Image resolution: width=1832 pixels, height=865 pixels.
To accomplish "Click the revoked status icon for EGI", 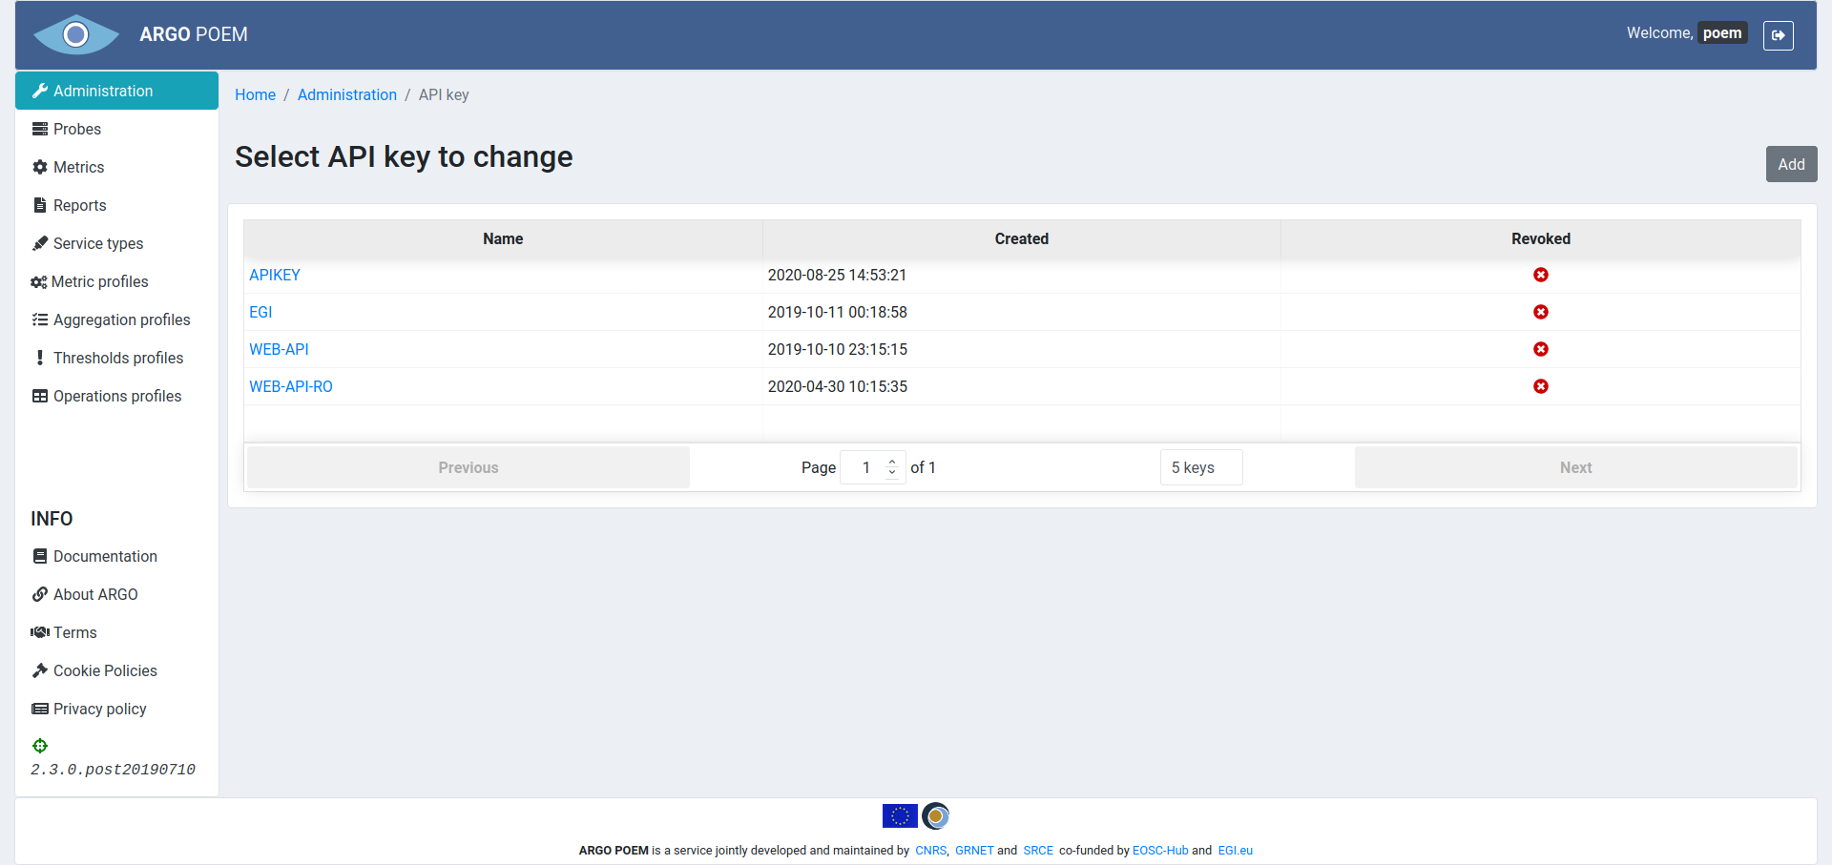I will (1540, 312).
